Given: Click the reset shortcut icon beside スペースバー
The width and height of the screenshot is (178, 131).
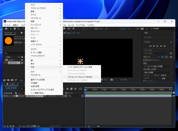Looking at the screenshot, I should (x=171, y=53).
